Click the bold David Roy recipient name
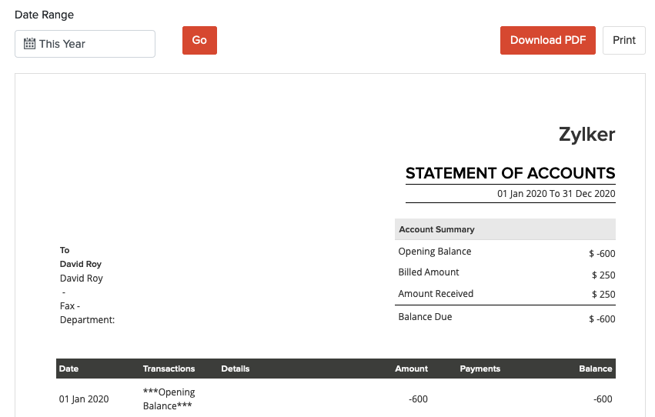The height and width of the screenshot is (417, 655). pos(81,264)
